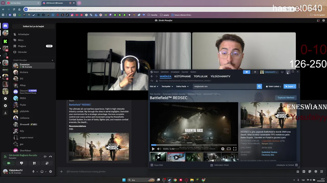The image size is (327, 183).
Task: Open Steam announcements megaphone button
Action: coord(247,72)
